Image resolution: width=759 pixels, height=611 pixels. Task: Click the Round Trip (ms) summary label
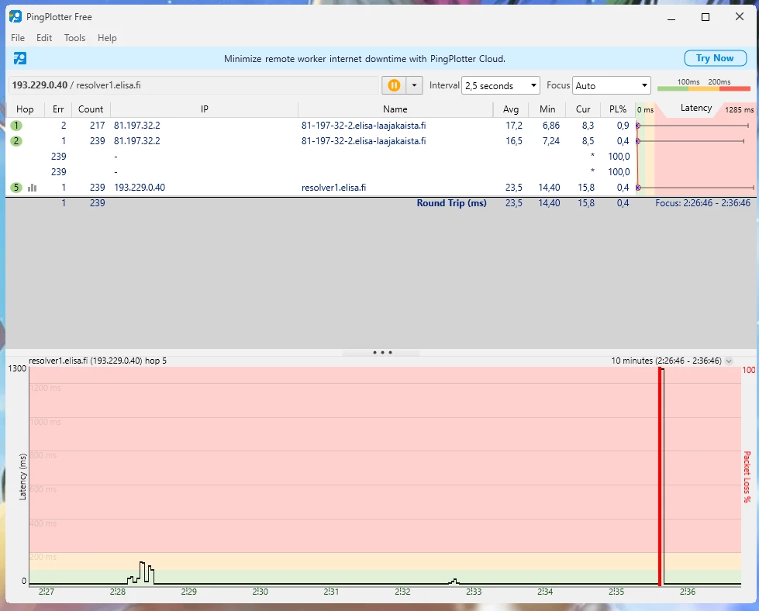tap(452, 203)
